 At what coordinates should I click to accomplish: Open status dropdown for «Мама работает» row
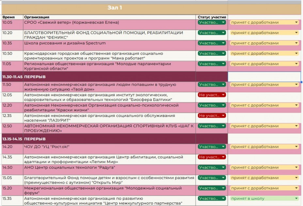coord(223,54)
